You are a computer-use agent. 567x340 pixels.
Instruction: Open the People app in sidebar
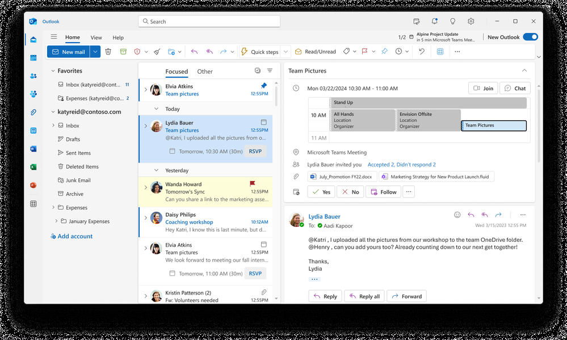33,76
